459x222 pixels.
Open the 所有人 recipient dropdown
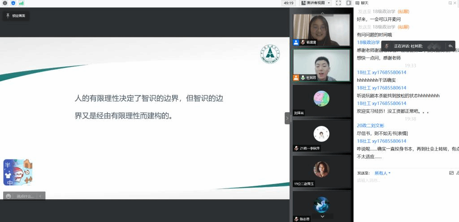tap(382, 173)
